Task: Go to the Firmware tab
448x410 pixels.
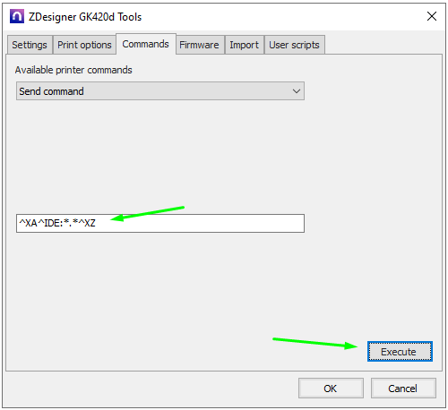Action: point(199,45)
